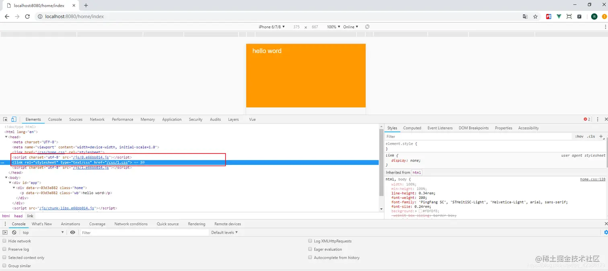Open the DevTools customize menu dots

598,119
